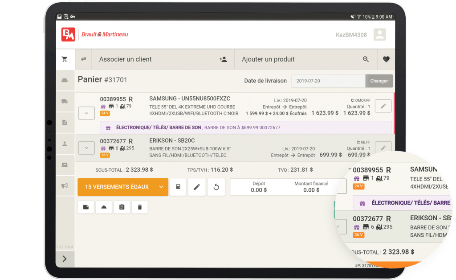Open the documents section in sidebar
Viewport: 456px width, 280px height.
[x=65, y=123]
